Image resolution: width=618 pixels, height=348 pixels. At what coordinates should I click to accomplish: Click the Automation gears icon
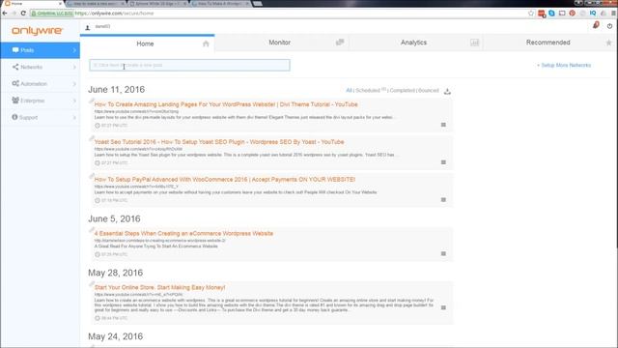15,83
